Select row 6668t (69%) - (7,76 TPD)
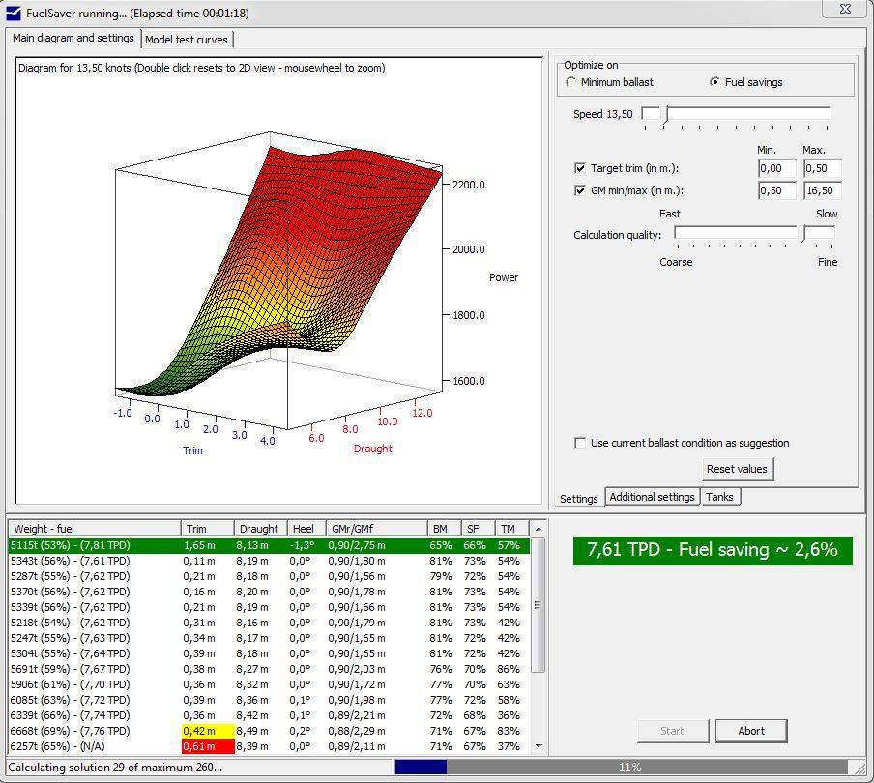874x783 pixels. pyautogui.click(x=269, y=731)
